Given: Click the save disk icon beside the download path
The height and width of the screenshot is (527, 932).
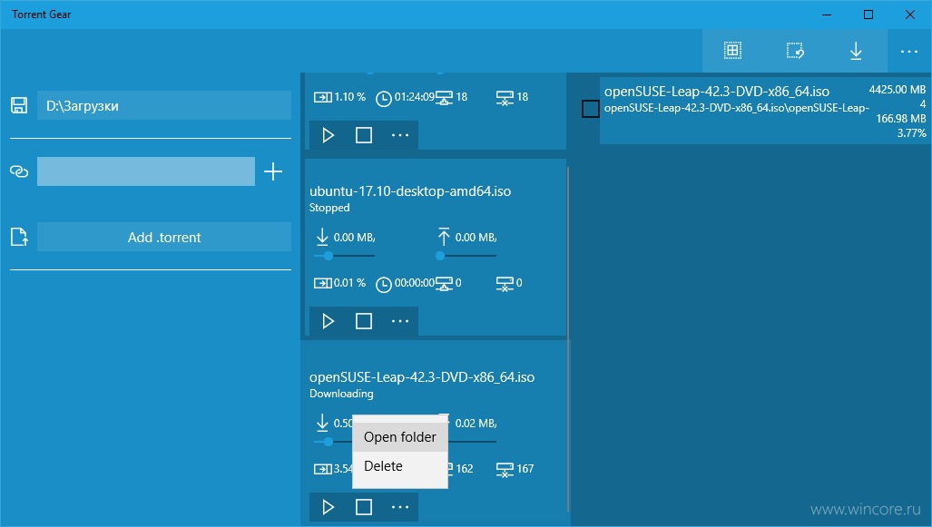Looking at the screenshot, I should coord(19,106).
